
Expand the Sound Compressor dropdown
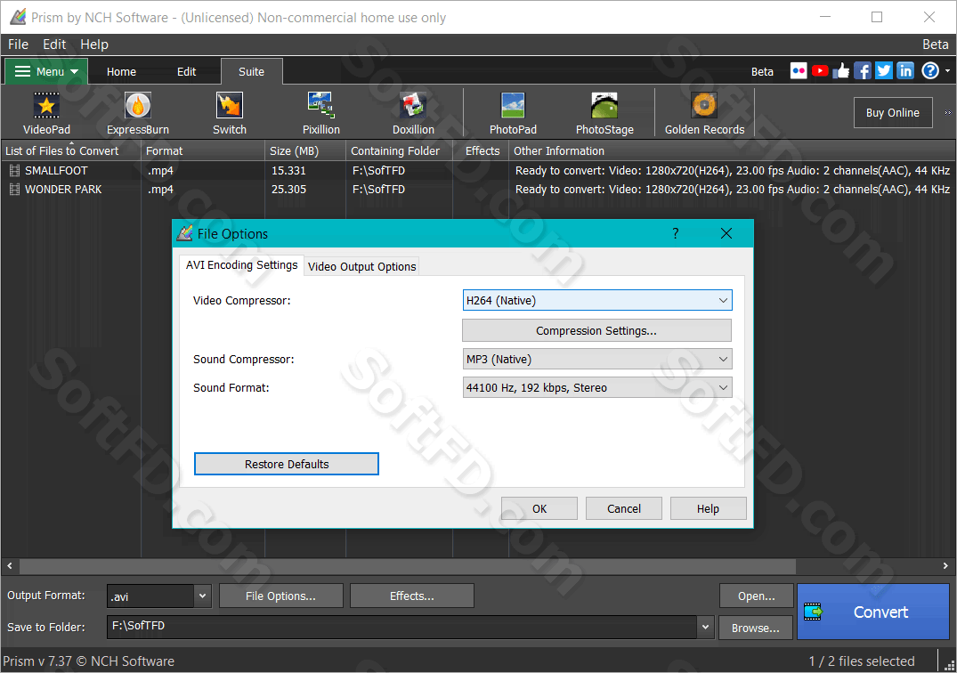coord(597,360)
